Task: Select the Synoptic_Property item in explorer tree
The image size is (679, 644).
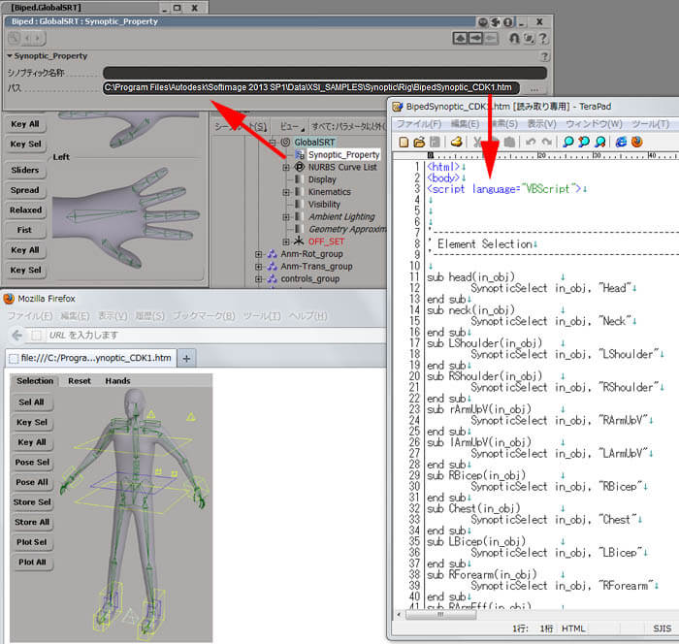Action: tap(343, 154)
